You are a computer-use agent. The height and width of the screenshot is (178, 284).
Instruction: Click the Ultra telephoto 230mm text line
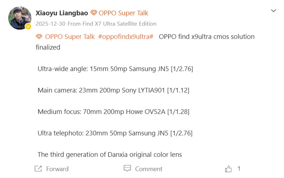point(115,133)
